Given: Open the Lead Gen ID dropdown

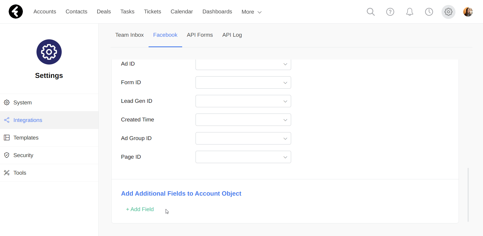Looking at the screenshot, I should tap(243, 101).
